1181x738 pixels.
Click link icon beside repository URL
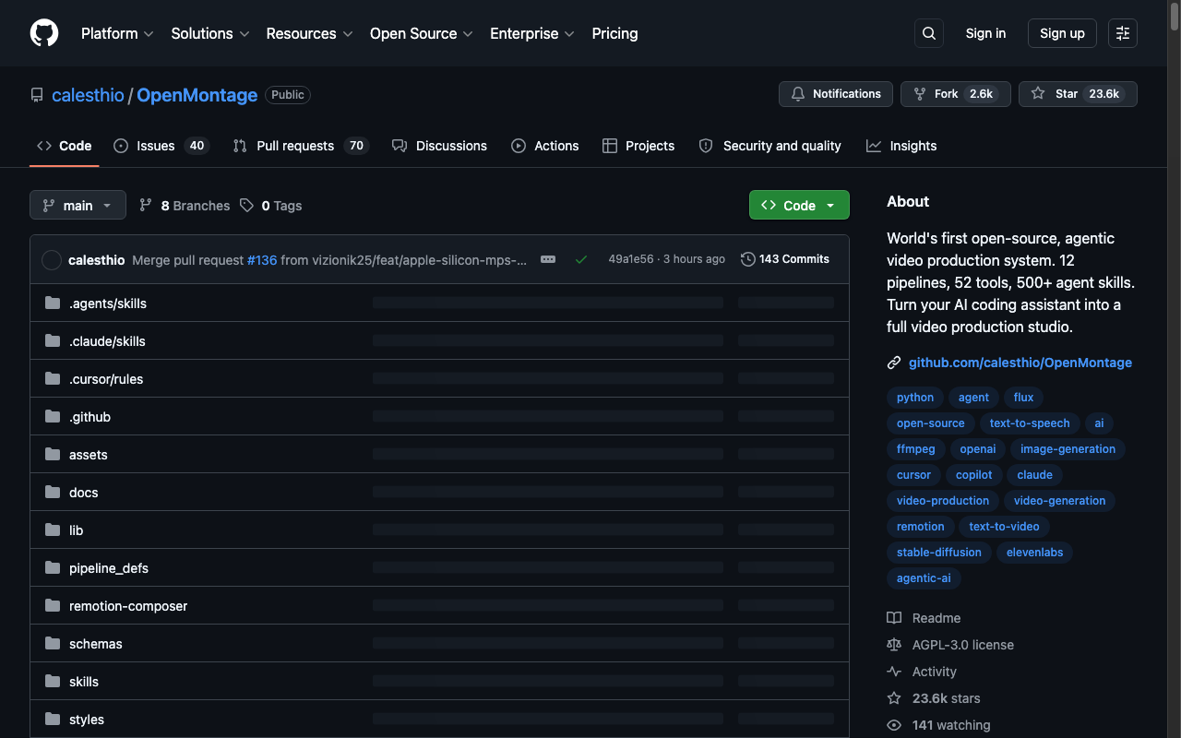pyautogui.click(x=894, y=363)
